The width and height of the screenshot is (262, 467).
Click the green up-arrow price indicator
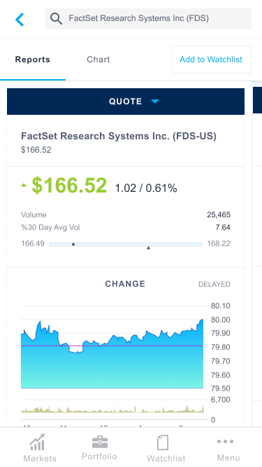tap(24, 186)
